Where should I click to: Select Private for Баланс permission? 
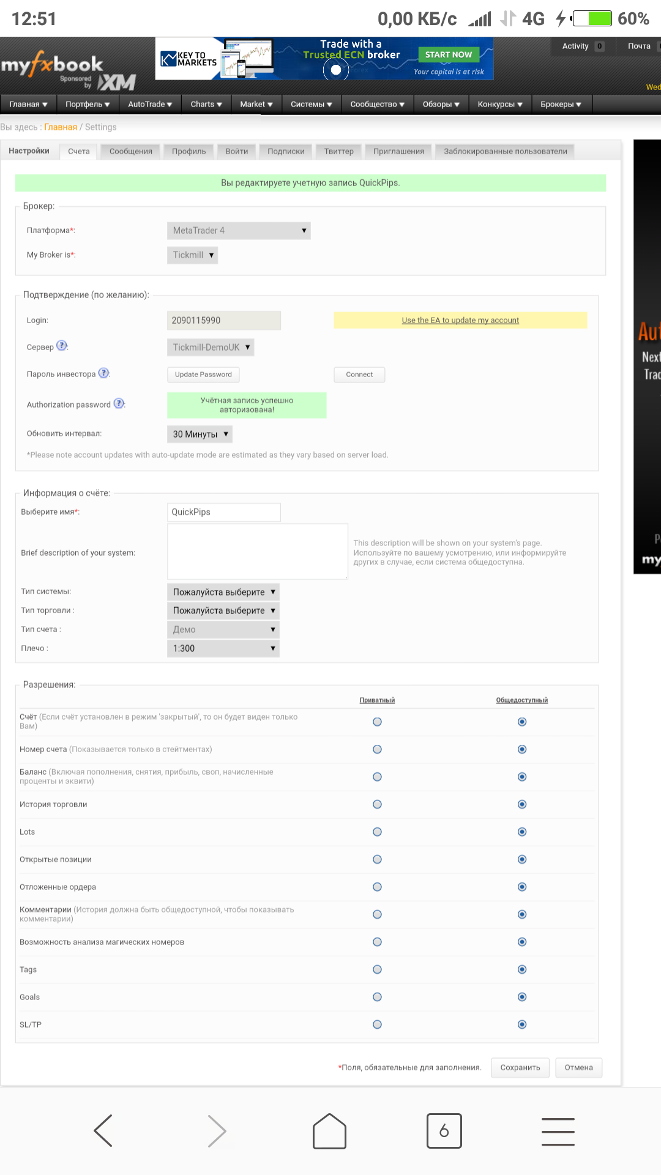[377, 777]
